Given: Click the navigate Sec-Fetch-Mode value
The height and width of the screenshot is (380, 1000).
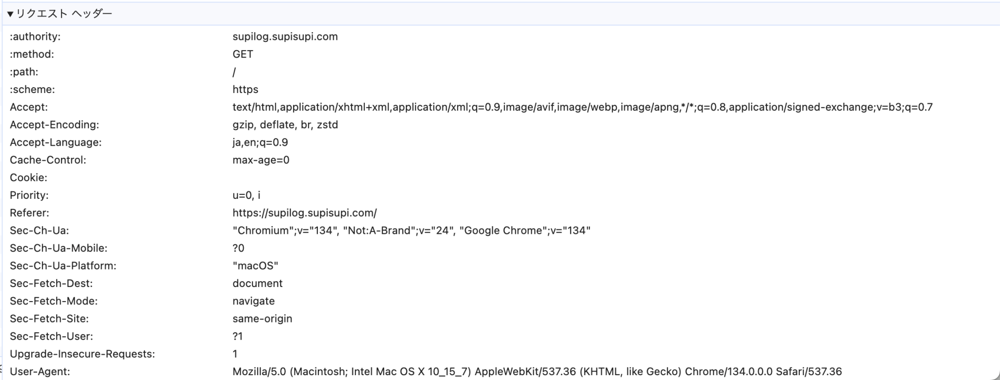Looking at the screenshot, I should pyautogui.click(x=253, y=301).
